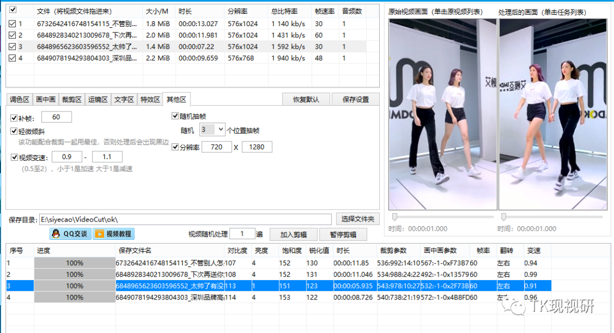Click the 视频随机处理 count field
This screenshot has width=614, height=333.
pyautogui.click(x=242, y=234)
